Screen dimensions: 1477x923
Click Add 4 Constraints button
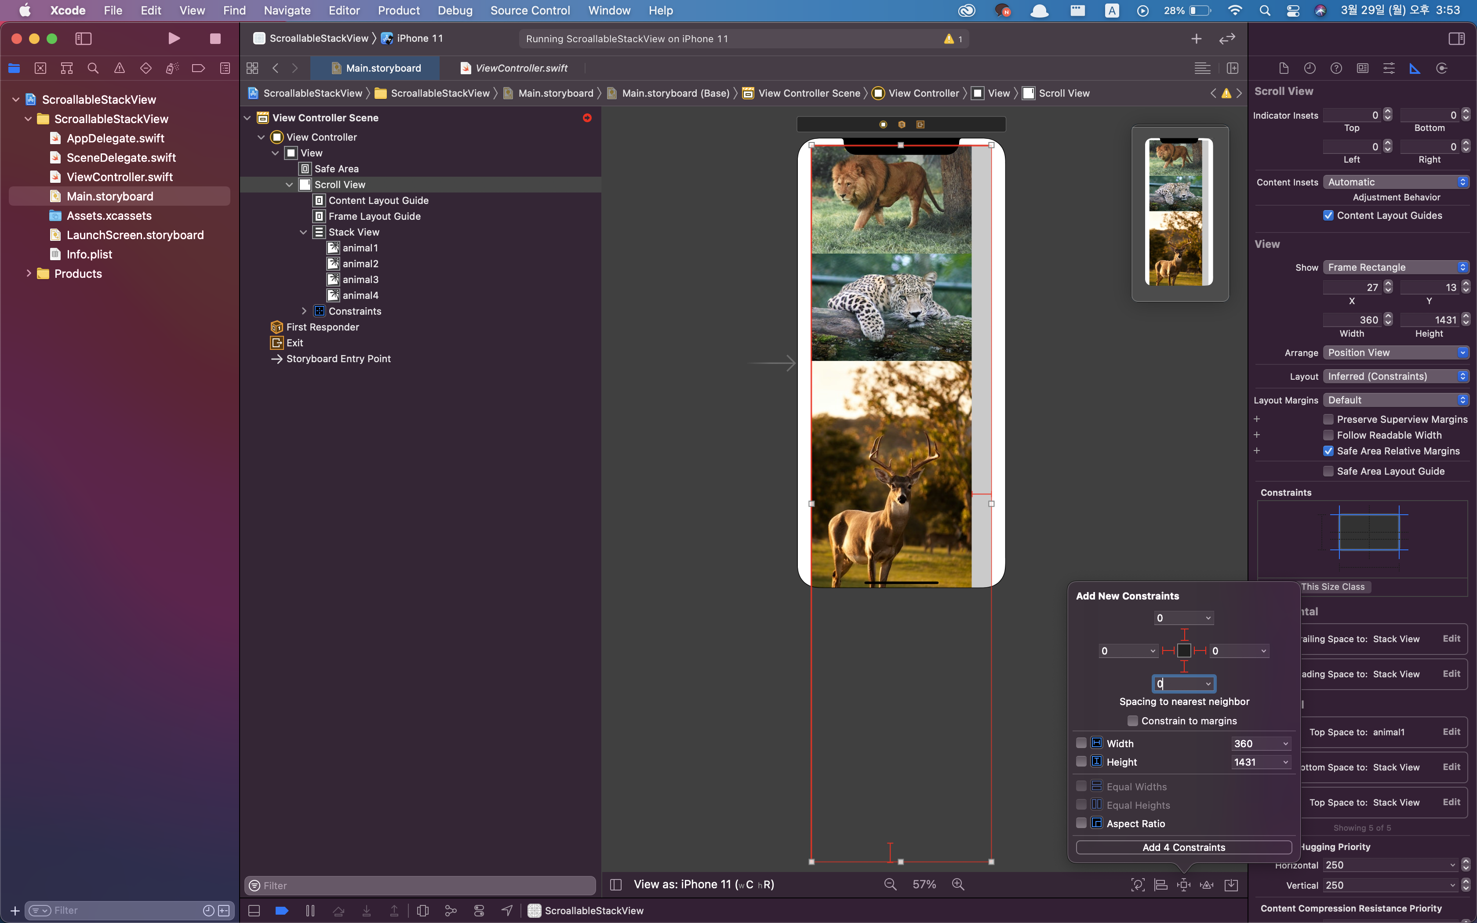pos(1183,847)
